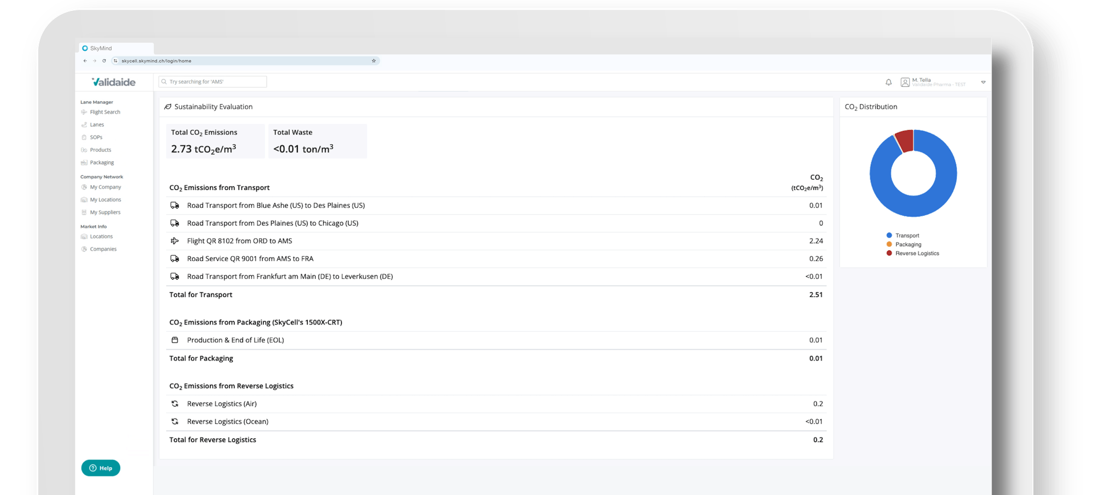Click the airplane icon beside Flight QR 8102

pyautogui.click(x=175, y=241)
